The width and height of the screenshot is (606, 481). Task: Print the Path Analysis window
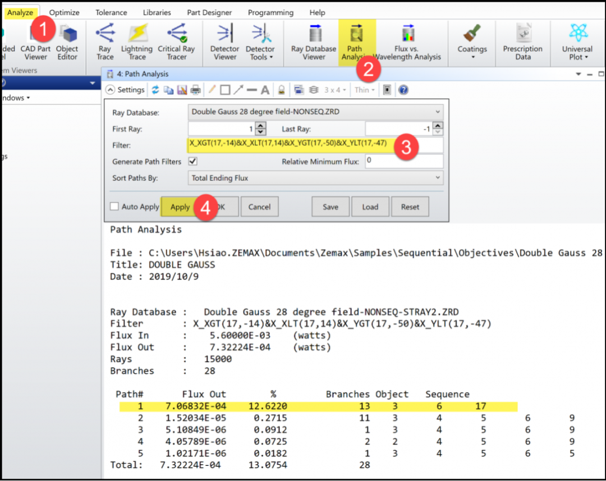click(x=196, y=90)
